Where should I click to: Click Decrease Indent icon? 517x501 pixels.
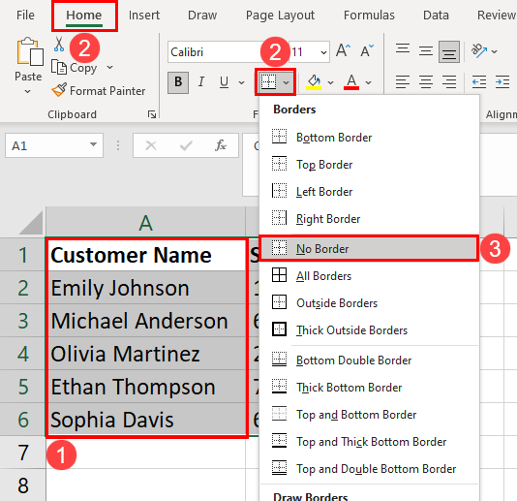click(x=478, y=81)
